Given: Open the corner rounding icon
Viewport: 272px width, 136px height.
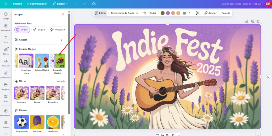Looking at the screenshot, I should pos(190,13).
